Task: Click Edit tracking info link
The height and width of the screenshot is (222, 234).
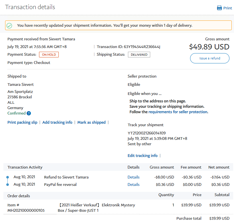Action: click(x=143, y=155)
